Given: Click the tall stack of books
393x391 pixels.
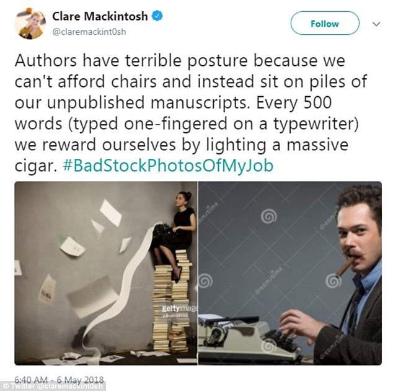Looking at the screenshot, I should 172,300.
